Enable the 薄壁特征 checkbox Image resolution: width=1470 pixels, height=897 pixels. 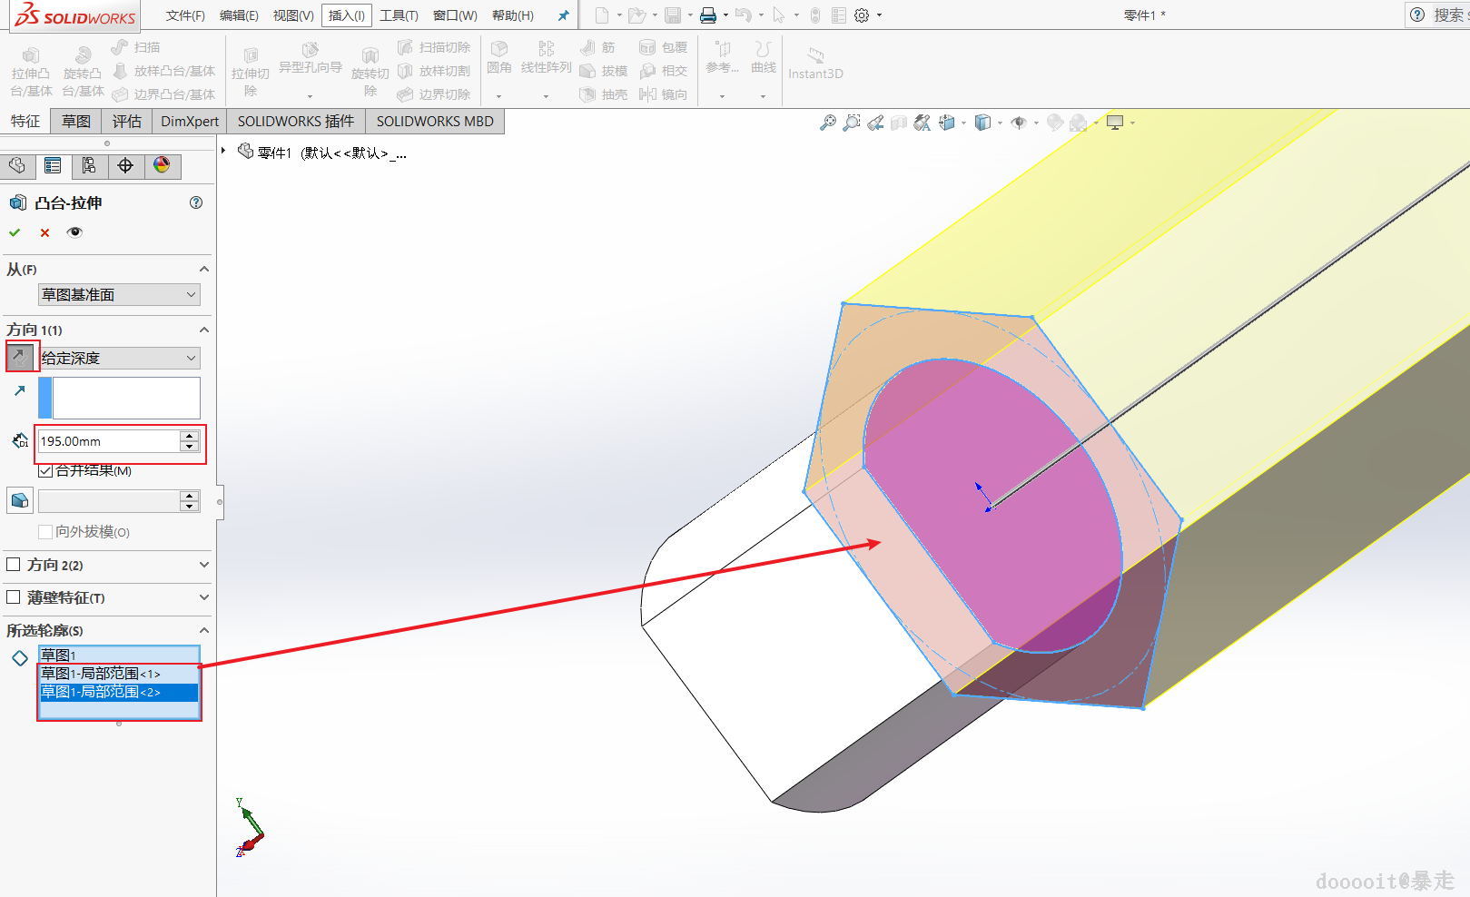[14, 597]
